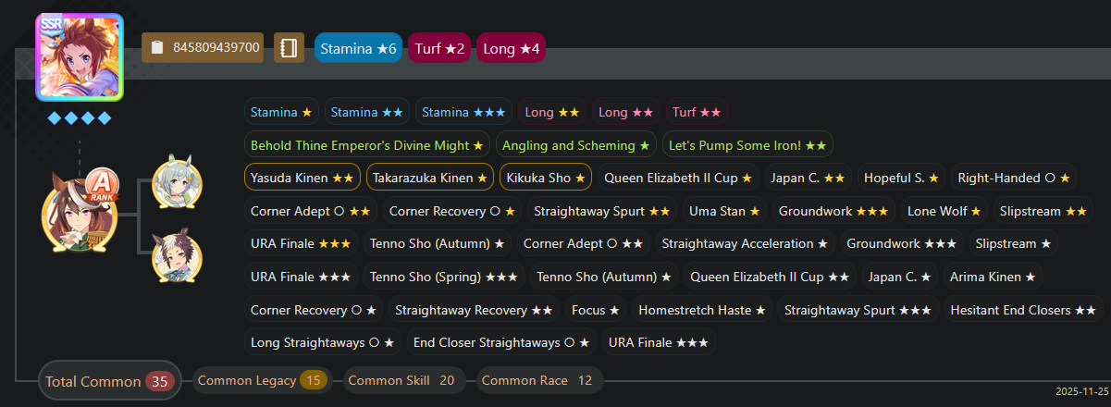Viewport: 1111px width, 407px height.
Task: Click the Focus ★ tag
Action: tap(596, 310)
